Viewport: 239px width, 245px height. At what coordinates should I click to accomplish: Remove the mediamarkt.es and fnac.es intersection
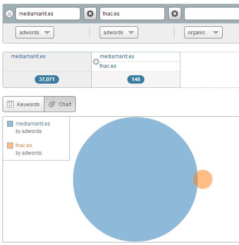click(96, 61)
